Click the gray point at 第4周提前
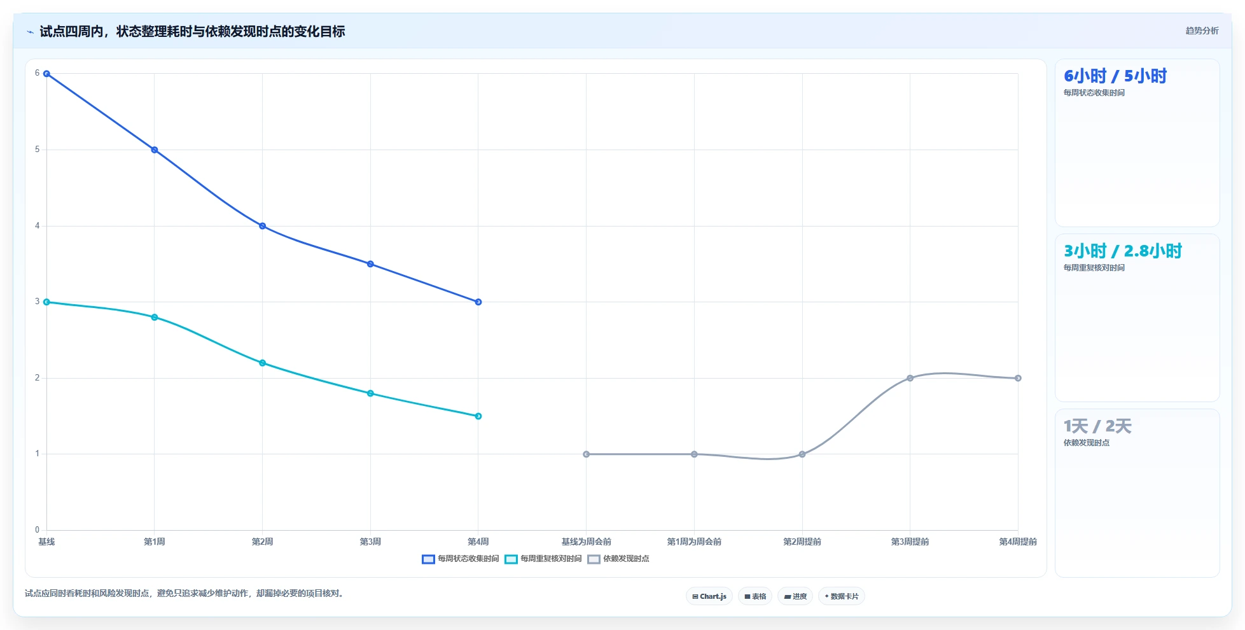This screenshot has width=1245, height=630. (x=1018, y=378)
